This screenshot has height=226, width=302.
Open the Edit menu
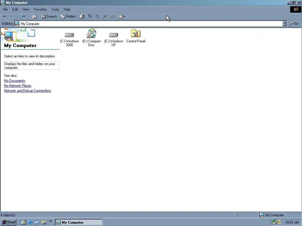tap(15, 9)
